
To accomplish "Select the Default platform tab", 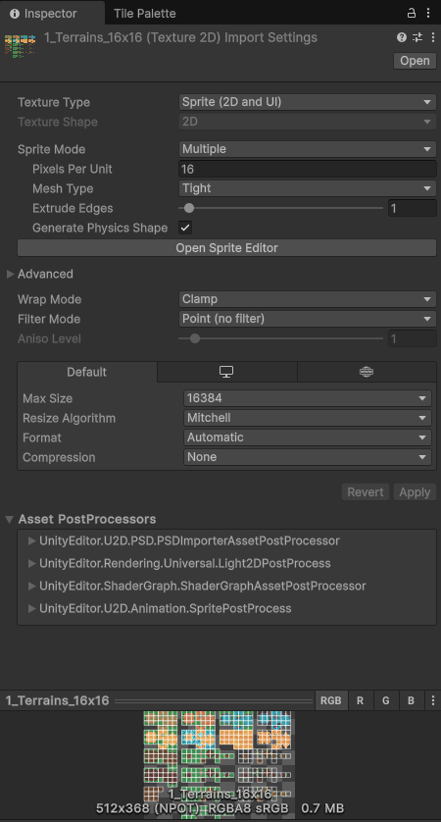I will click(x=87, y=372).
